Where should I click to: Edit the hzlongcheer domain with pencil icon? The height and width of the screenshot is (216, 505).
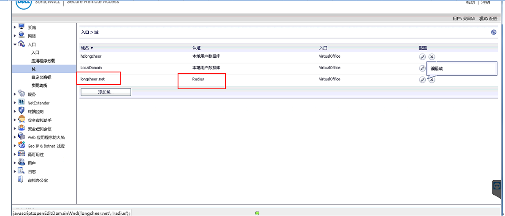coord(422,57)
